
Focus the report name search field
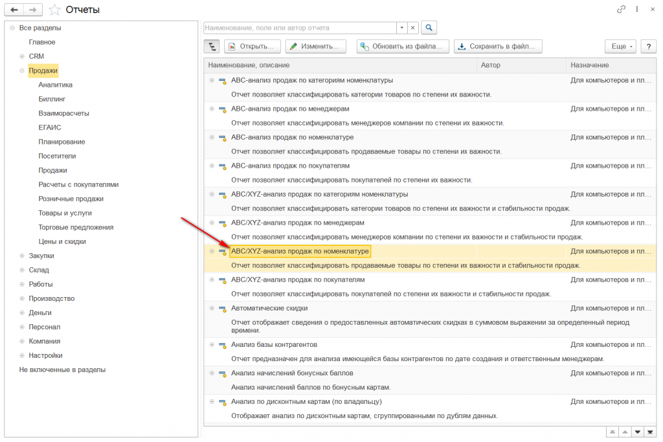(300, 28)
